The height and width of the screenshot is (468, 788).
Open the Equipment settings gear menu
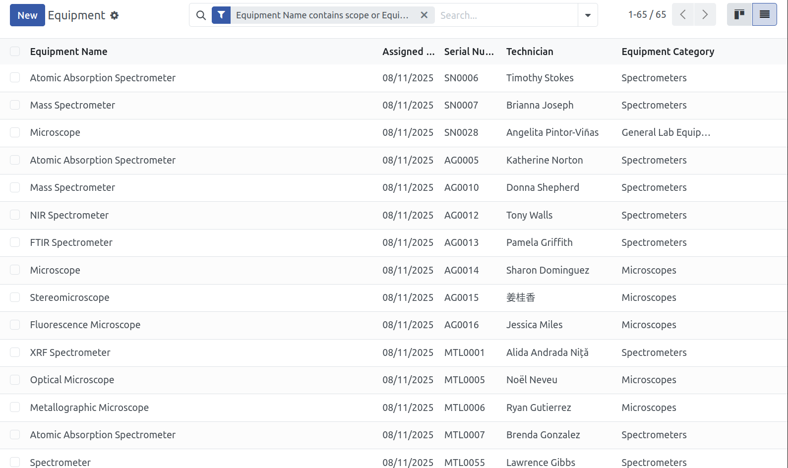pyautogui.click(x=115, y=15)
